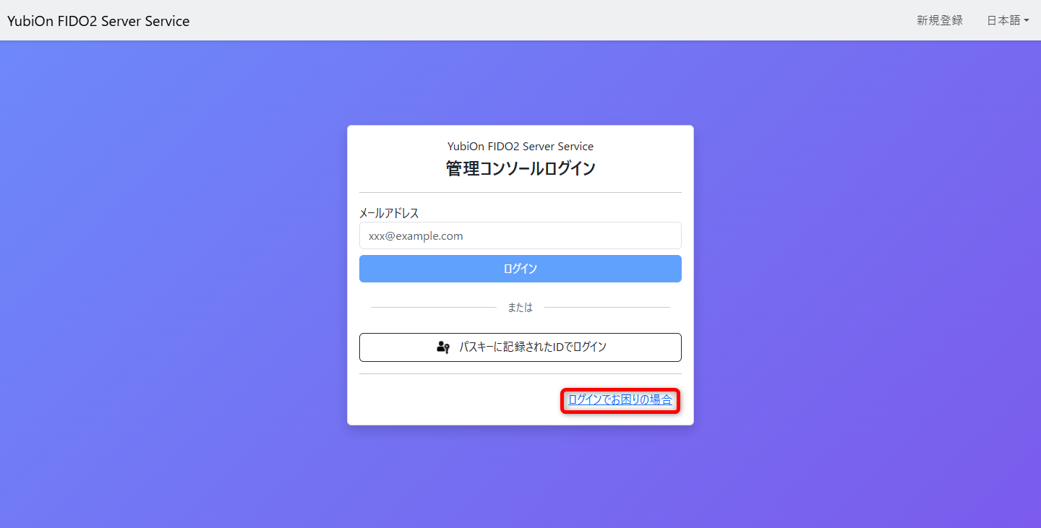Open the 新規登録 registration link
Viewport: 1041px width, 528px height.
coord(940,20)
